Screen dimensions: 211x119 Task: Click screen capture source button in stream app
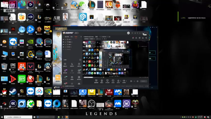click(x=96, y=81)
